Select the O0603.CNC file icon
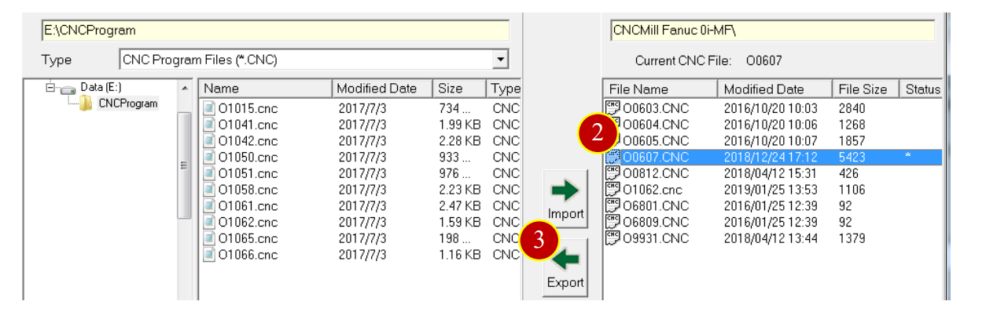This screenshot has height=323, width=986. (x=613, y=107)
